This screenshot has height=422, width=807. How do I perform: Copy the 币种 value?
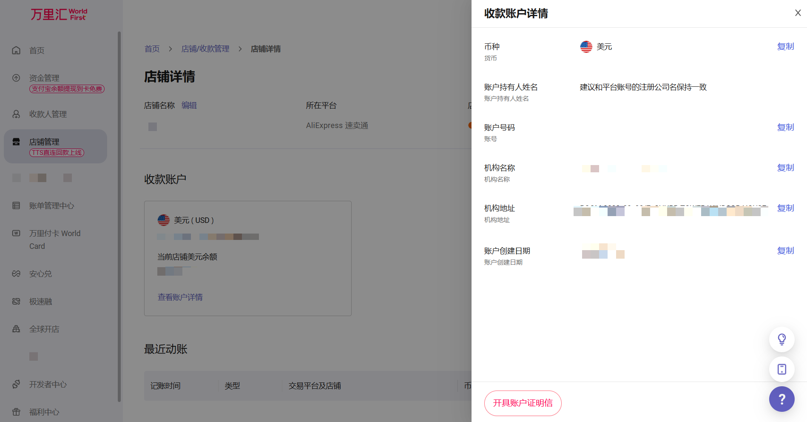pyautogui.click(x=785, y=46)
